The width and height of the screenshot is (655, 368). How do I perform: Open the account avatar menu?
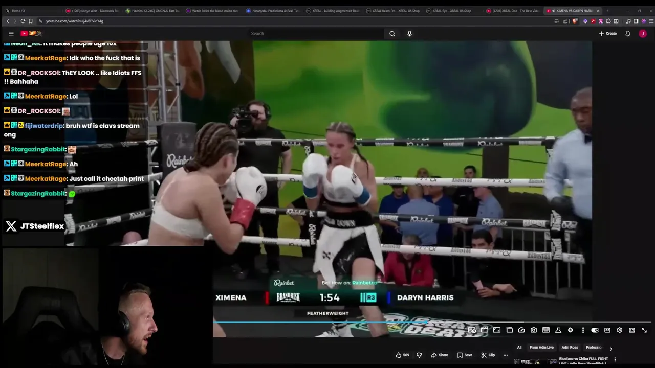(x=643, y=33)
